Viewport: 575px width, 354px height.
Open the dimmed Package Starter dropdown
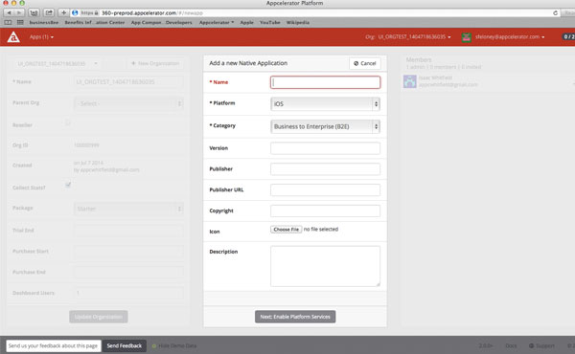128,209
